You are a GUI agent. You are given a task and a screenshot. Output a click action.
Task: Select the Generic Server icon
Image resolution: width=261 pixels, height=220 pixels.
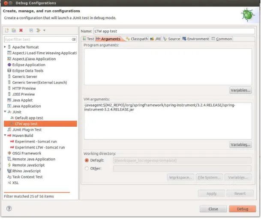click(9, 76)
